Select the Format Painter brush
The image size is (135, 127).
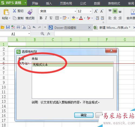(30, 12)
